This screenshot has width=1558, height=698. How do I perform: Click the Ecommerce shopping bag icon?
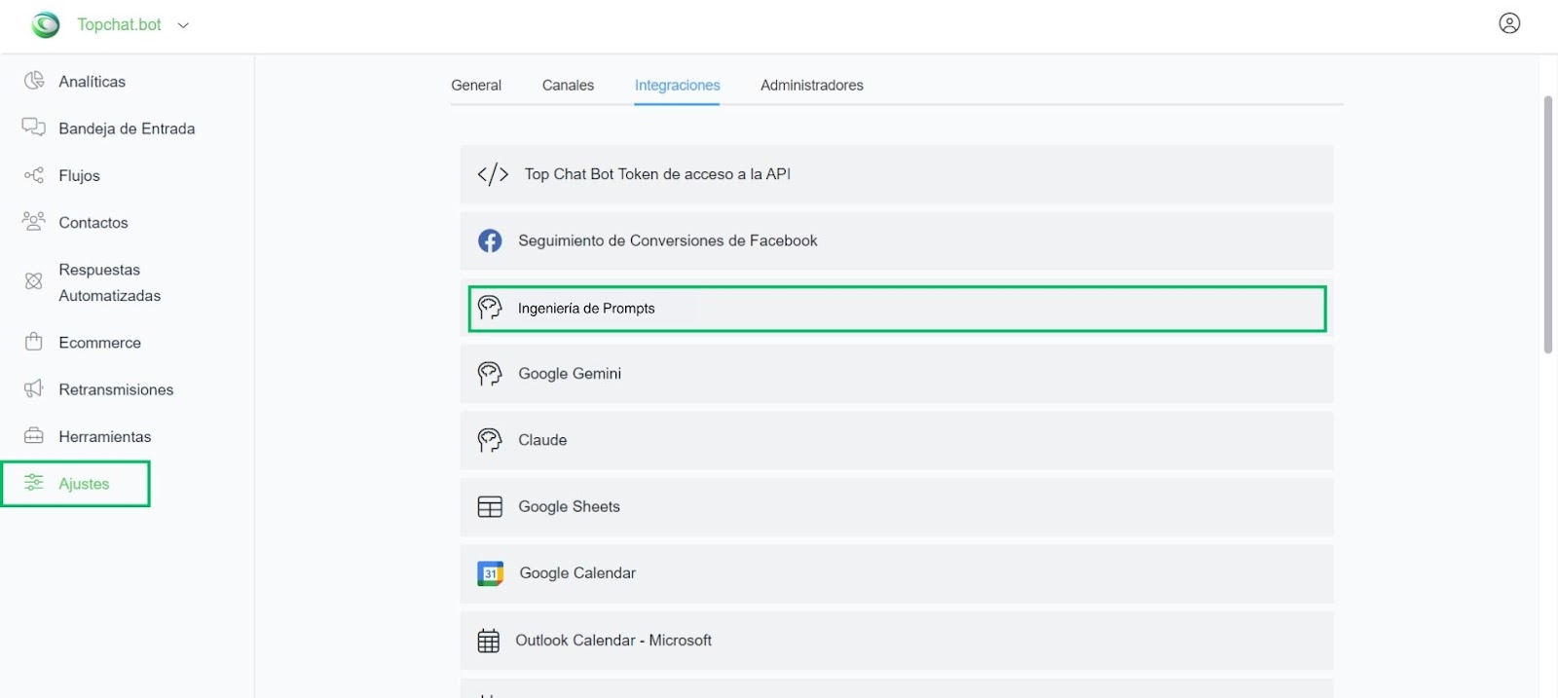pyautogui.click(x=34, y=342)
